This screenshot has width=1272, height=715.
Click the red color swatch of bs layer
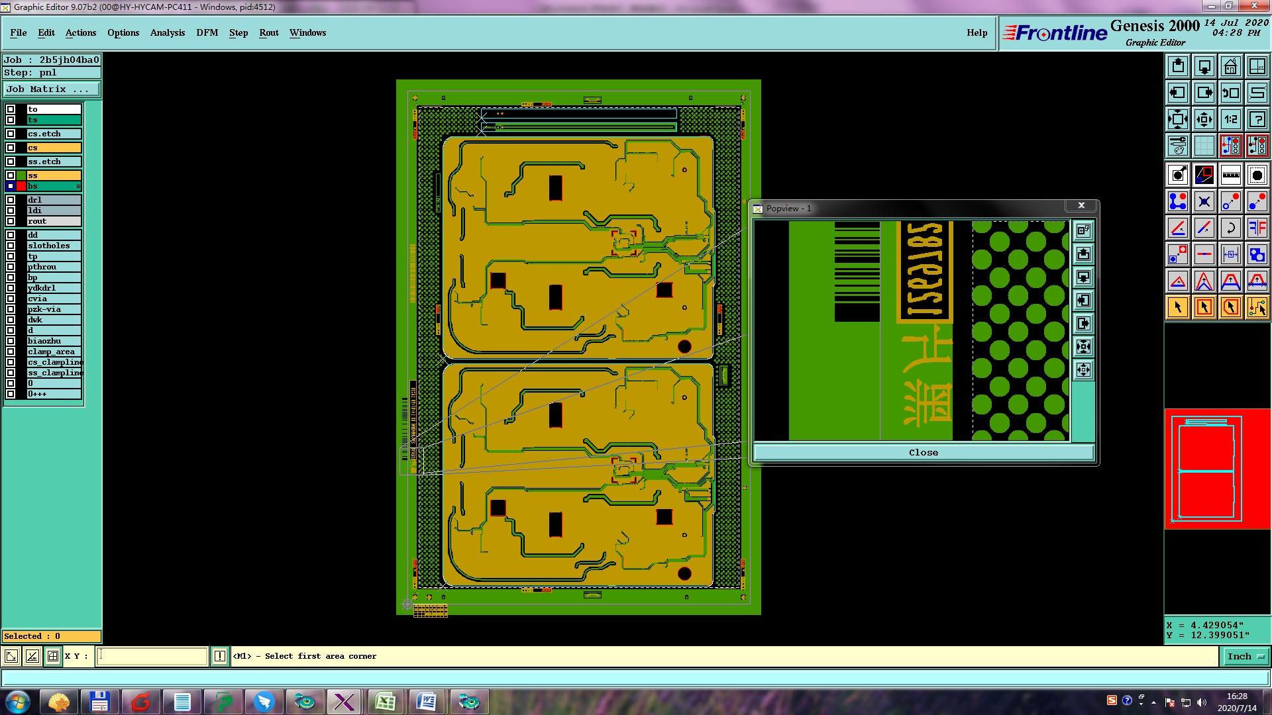[x=21, y=187]
